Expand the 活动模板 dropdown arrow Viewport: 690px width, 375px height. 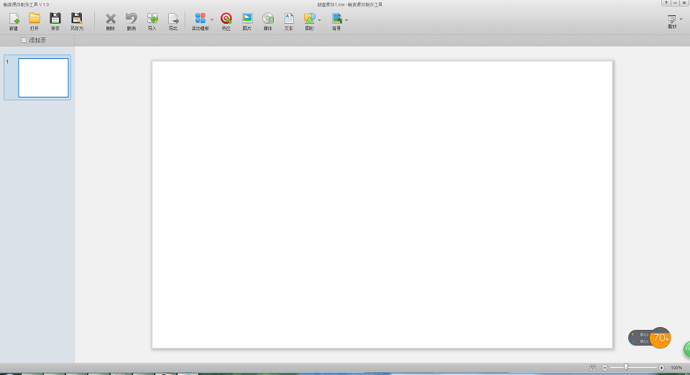coord(212,20)
